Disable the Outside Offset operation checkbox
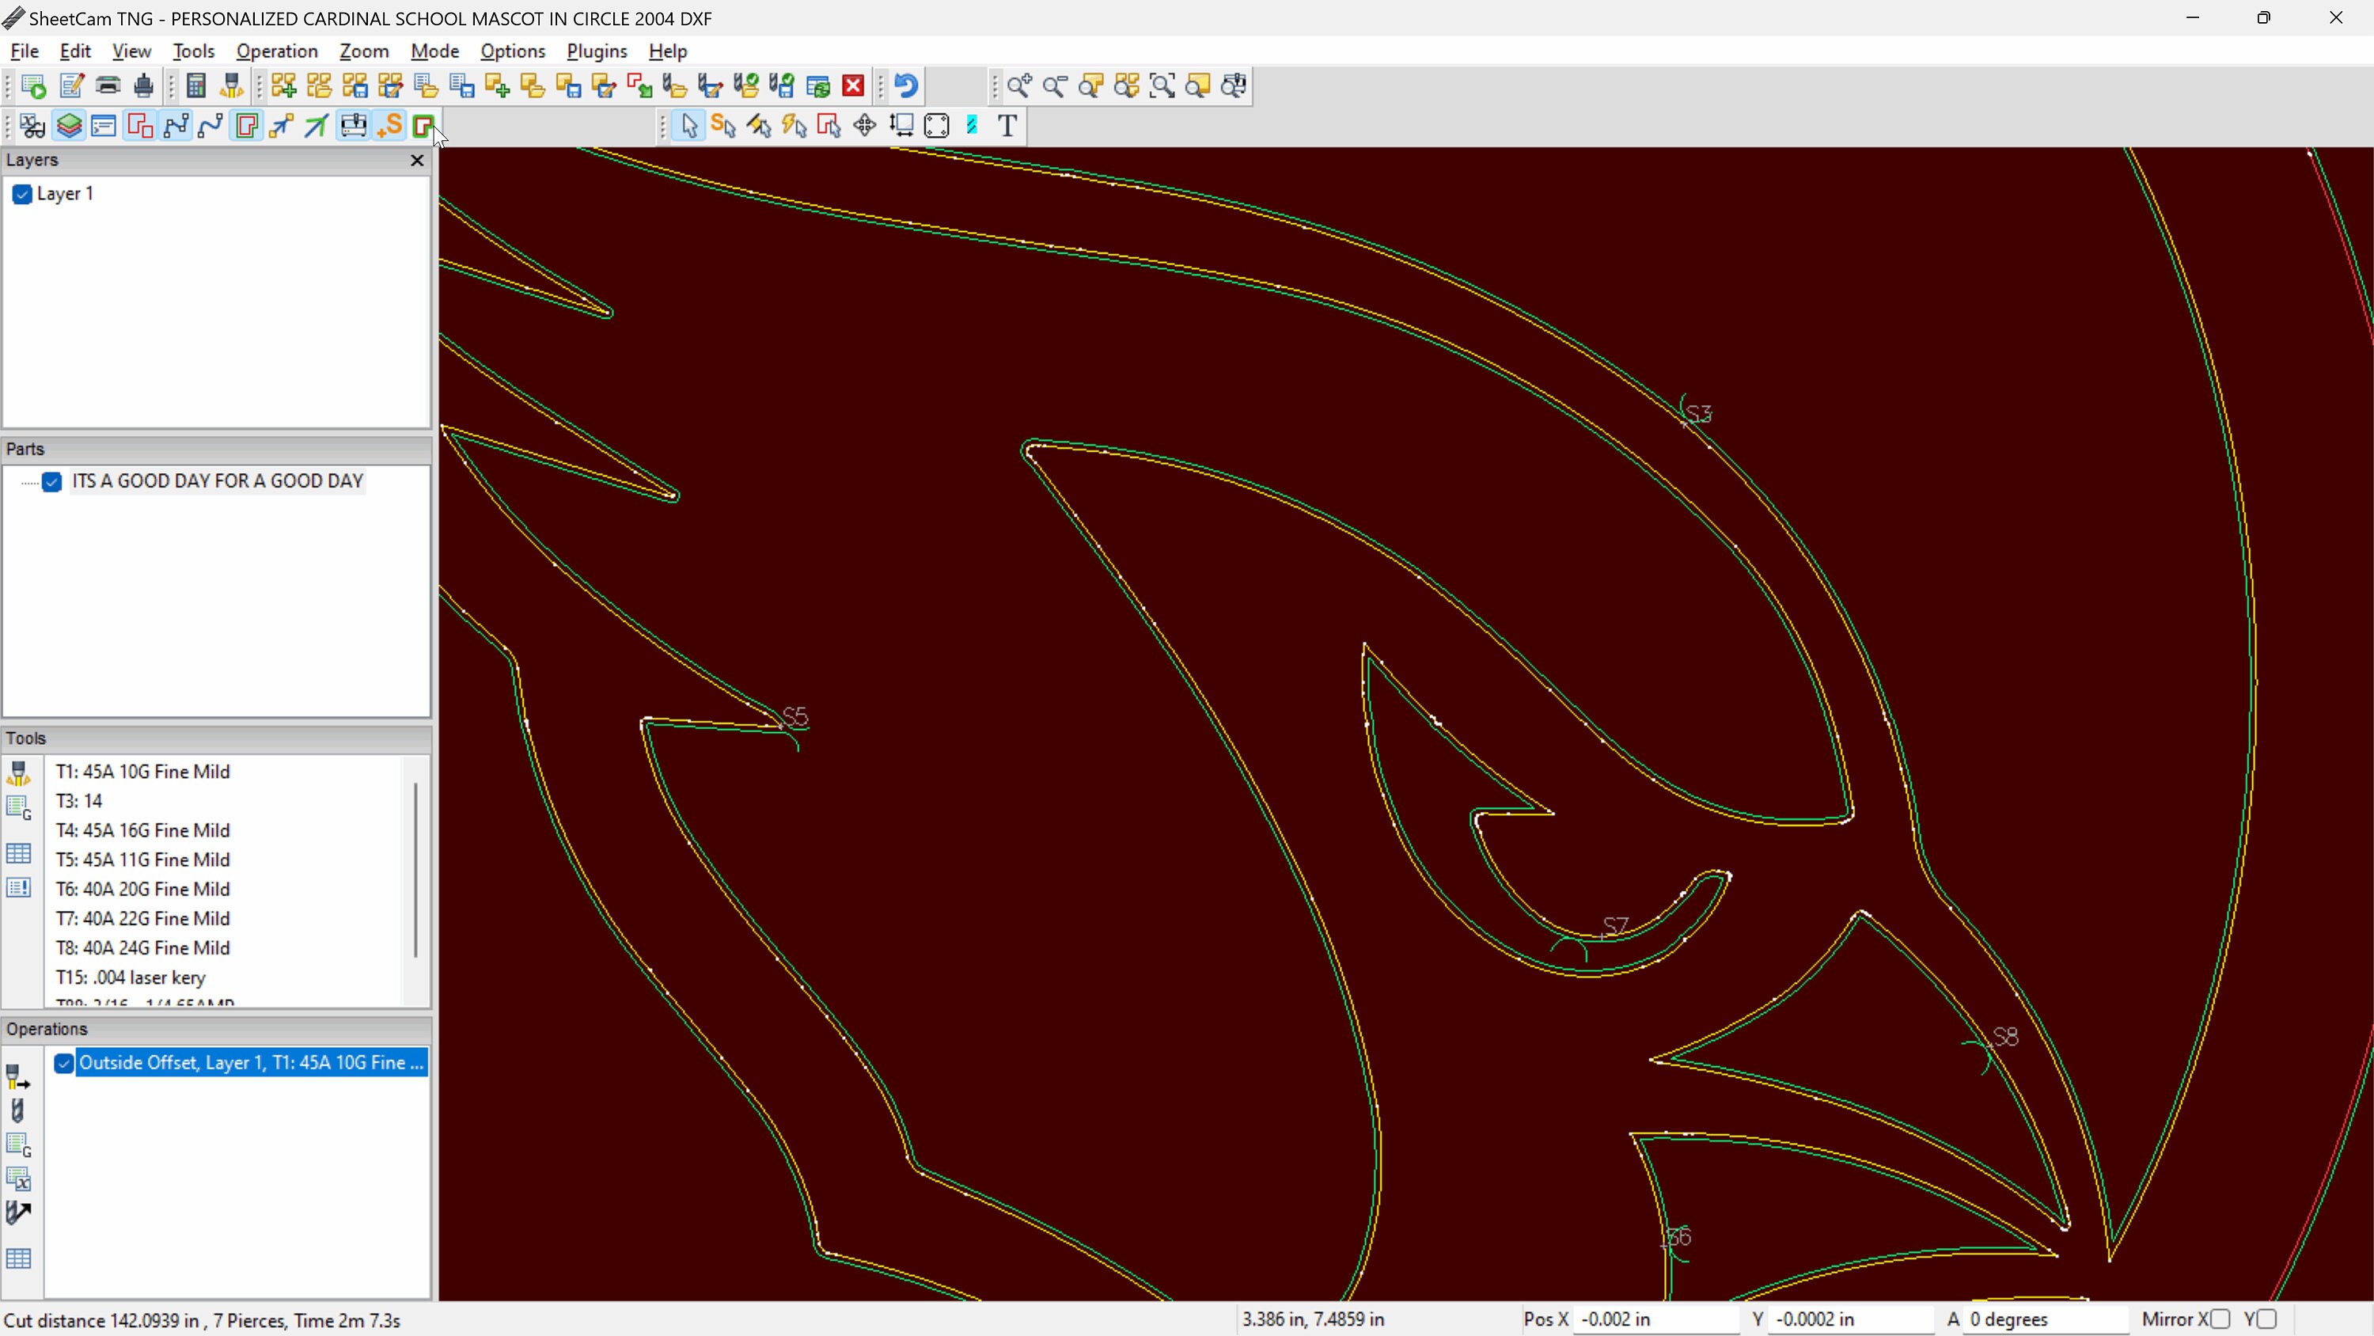The image size is (2374, 1336). tap(63, 1063)
